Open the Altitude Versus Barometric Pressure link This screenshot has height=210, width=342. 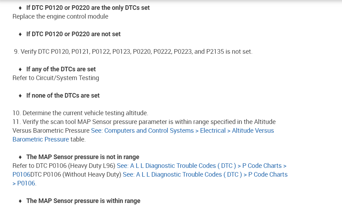coord(182,131)
